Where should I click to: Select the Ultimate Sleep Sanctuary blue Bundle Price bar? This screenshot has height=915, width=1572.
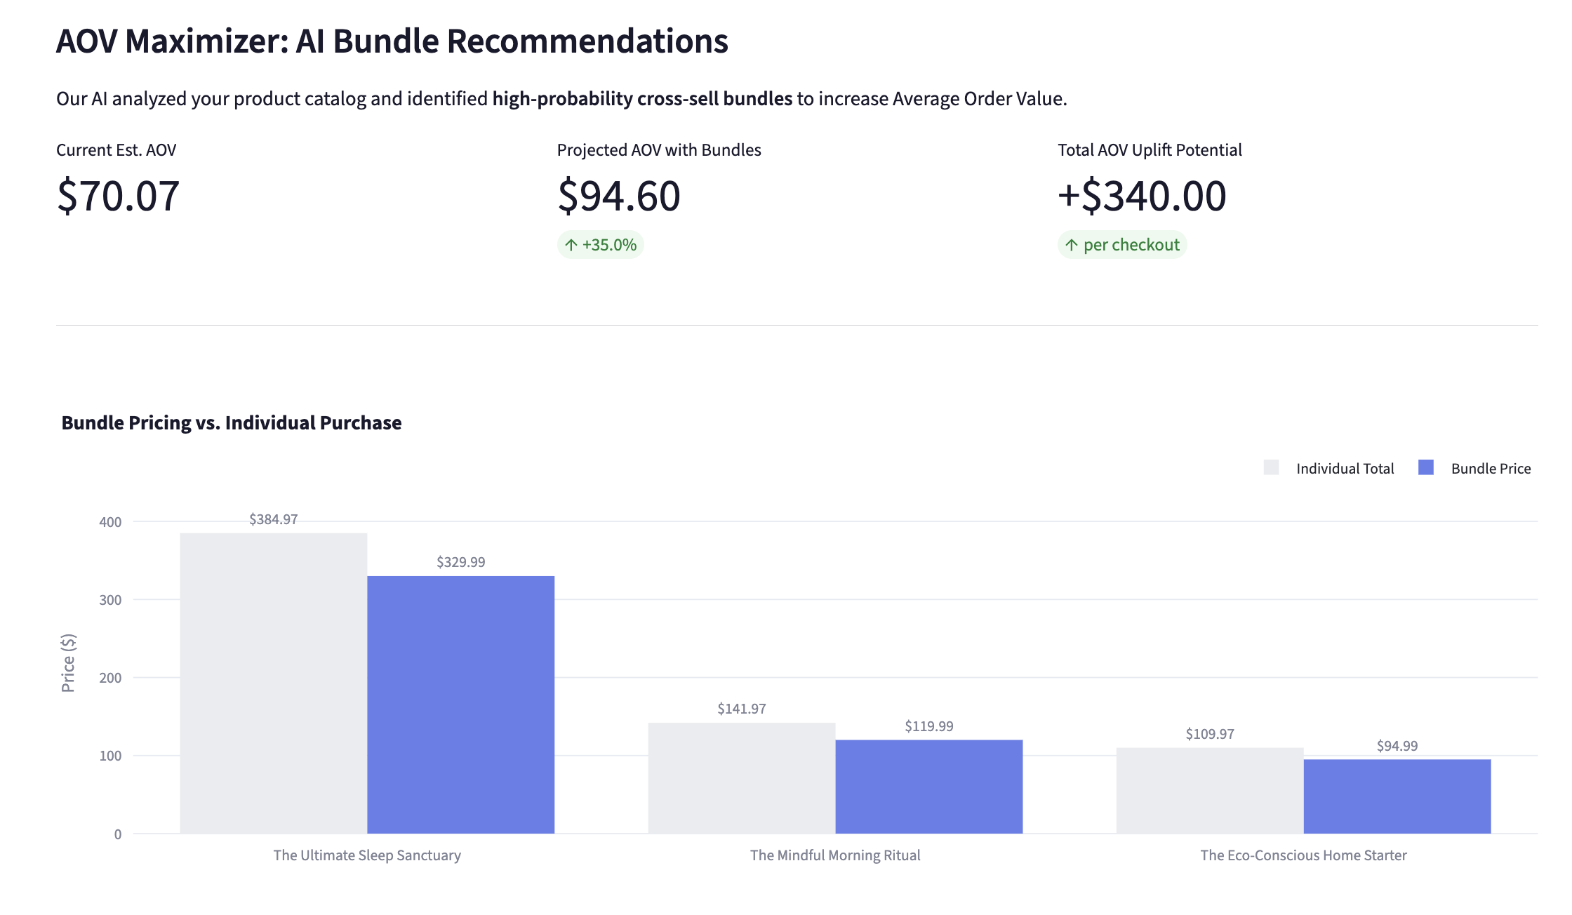(461, 704)
